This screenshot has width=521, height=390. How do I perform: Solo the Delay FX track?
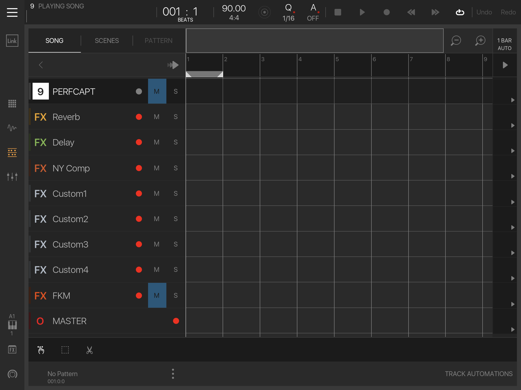(x=176, y=142)
